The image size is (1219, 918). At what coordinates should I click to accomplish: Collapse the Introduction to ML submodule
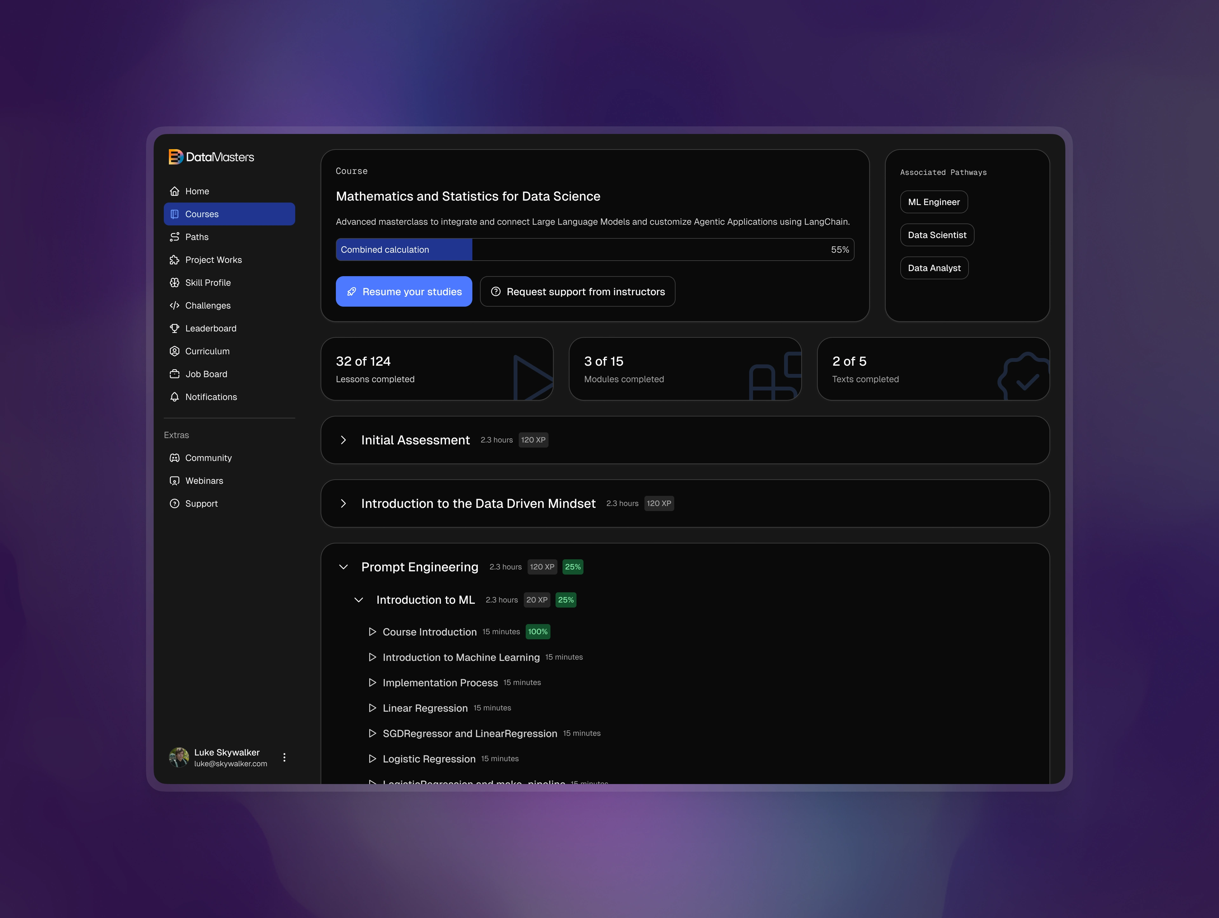359,600
